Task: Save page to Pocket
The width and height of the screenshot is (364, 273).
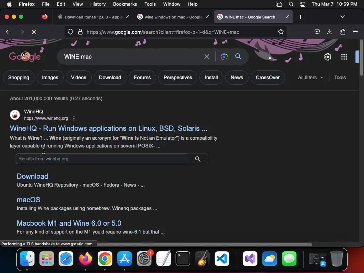Action: 317,32
